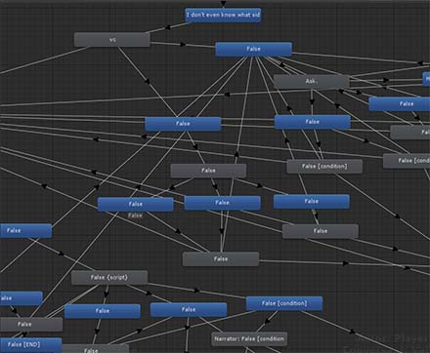The height and width of the screenshot is (353, 430).
Task: Click the gray 'Fal' node cut off at edge
Action: click(410, 132)
